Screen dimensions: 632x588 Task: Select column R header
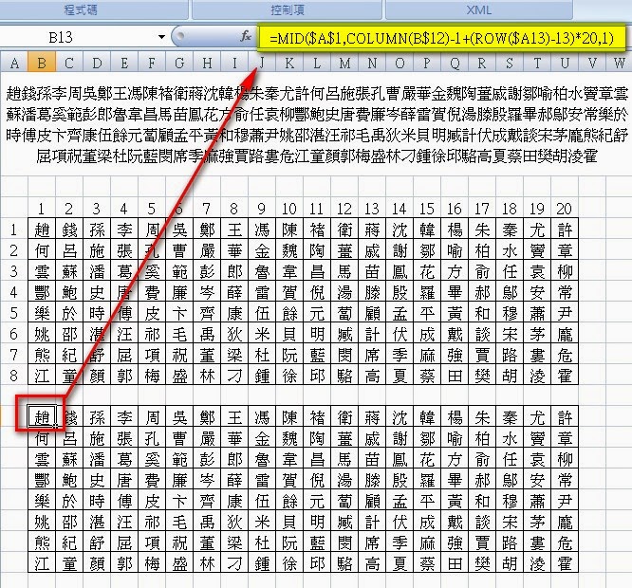pos(482,63)
